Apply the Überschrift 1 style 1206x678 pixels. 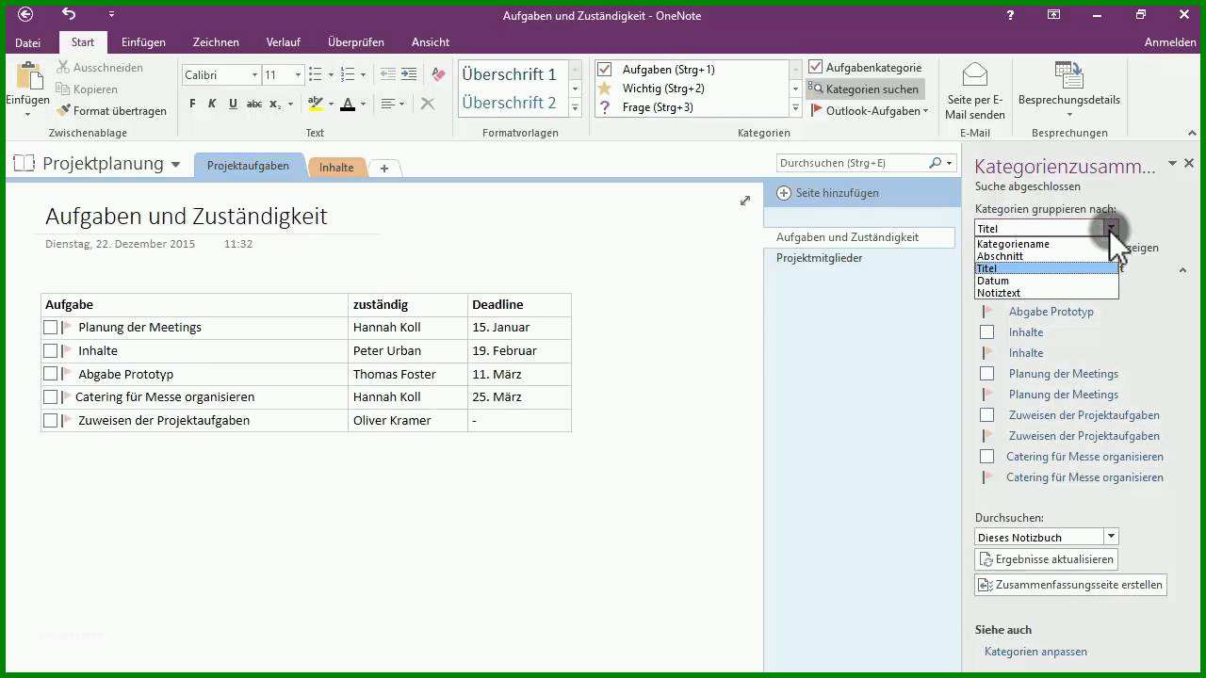(x=510, y=74)
